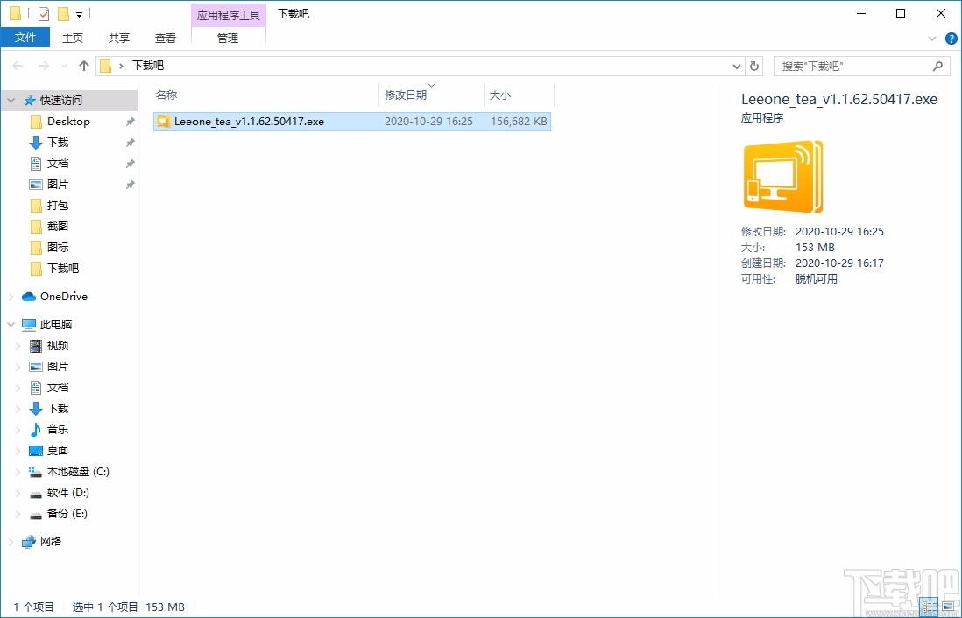Click the 网络 network icon
The width and height of the screenshot is (962, 618).
click(x=29, y=541)
